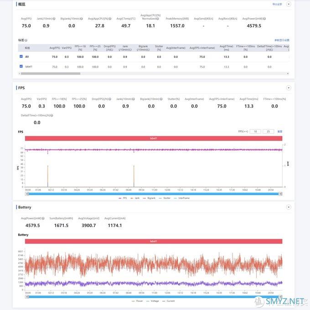Click the left arrow of table horizontal scrollbar
Screen dimensions: 310x310
[x=19, y=73]
